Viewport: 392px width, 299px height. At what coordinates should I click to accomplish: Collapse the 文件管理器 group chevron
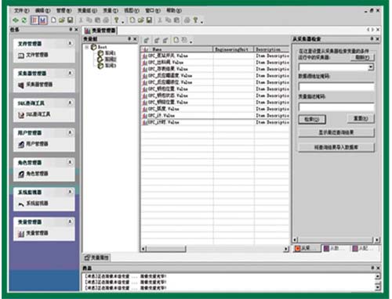tap(70, 43)
